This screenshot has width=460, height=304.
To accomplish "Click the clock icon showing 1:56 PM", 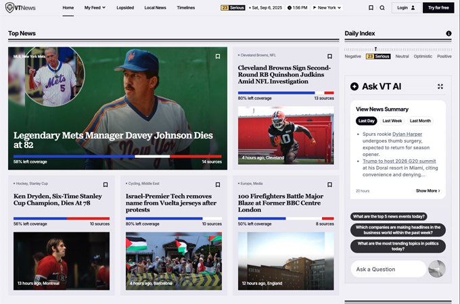I will 290,8.
